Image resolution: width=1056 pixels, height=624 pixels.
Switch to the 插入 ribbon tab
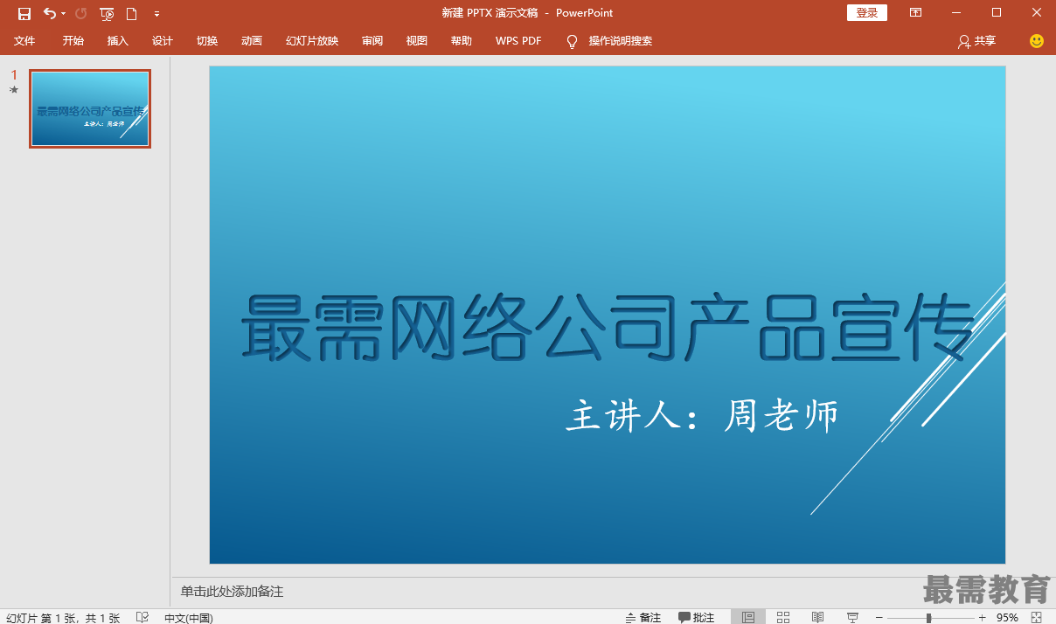(118, 41)
